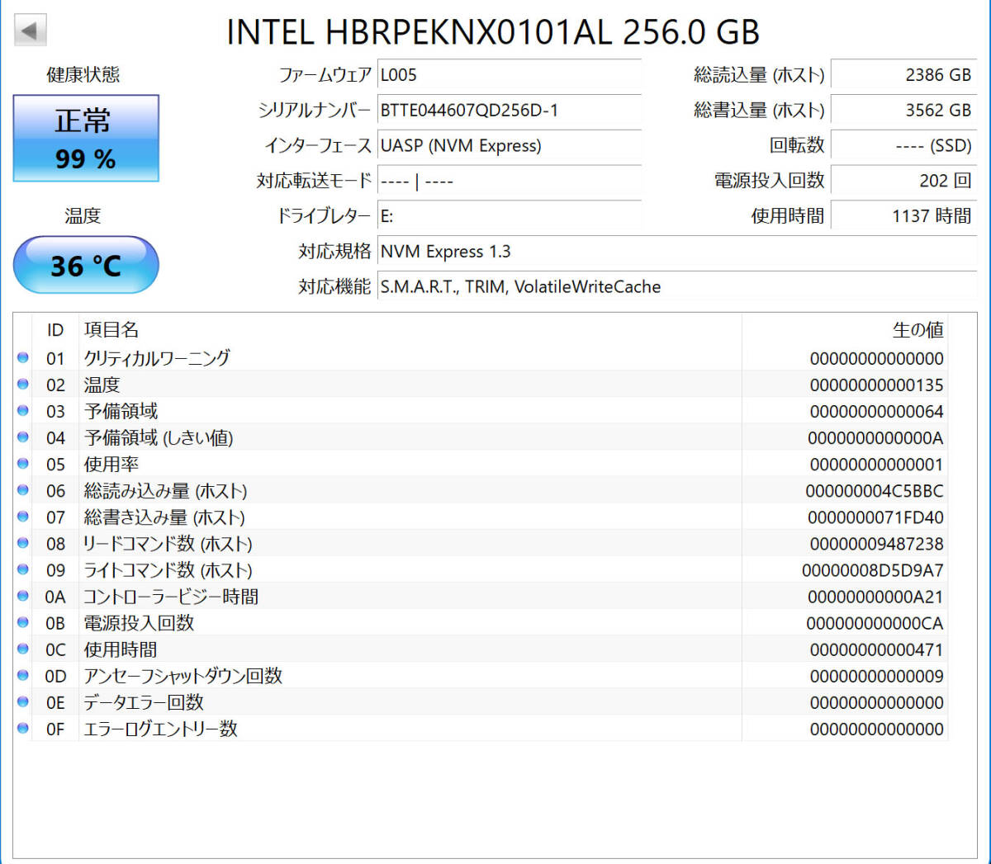This screenshot has width=991, height=864.
Task: Click the 対応機能 field with S.M.A.R.T., TRIM
Action: 676,287
